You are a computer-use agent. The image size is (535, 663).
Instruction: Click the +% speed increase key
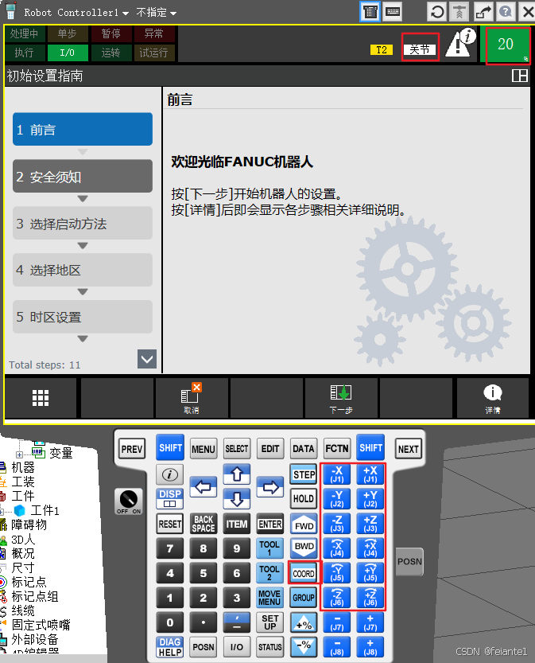click(304, 622)
